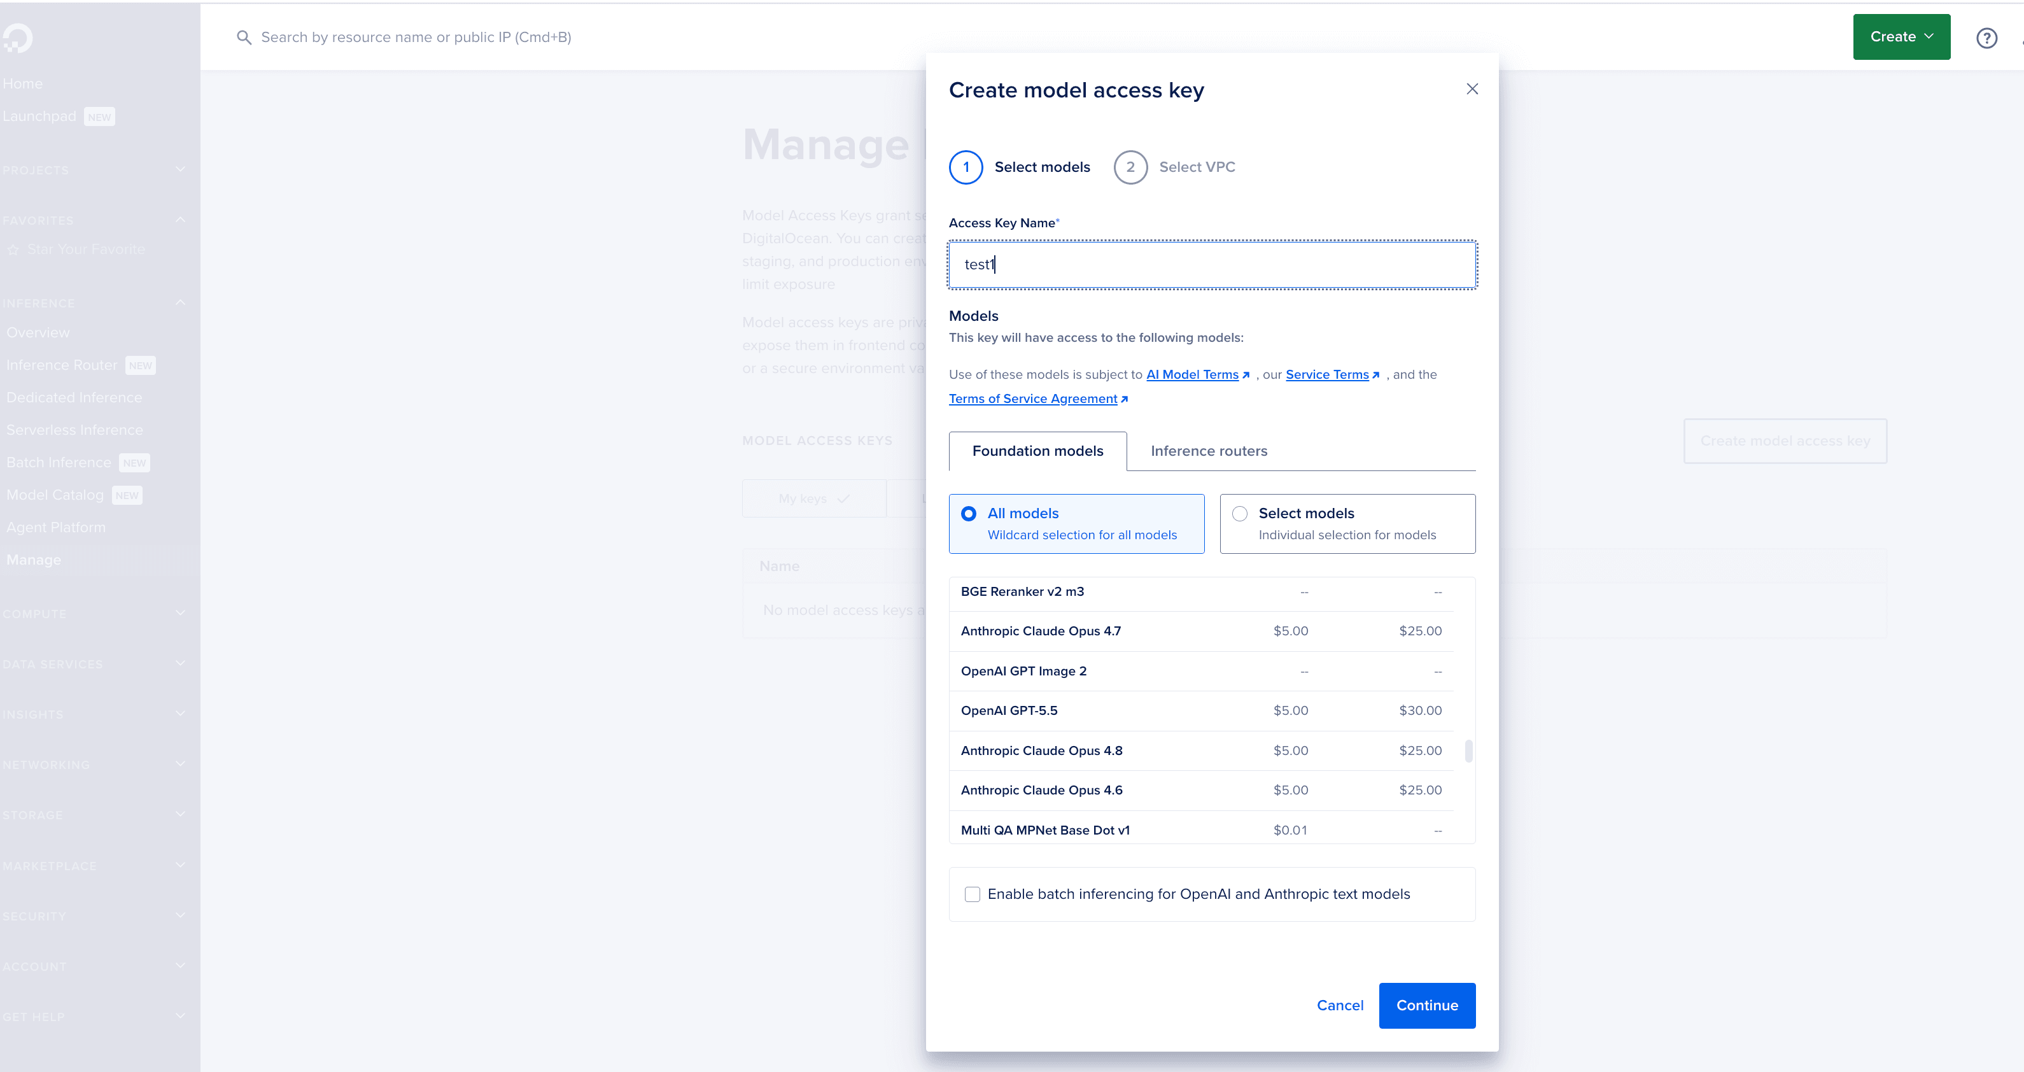Click Multi QA MPNet Base Dot v1 row
The width and height of the screenshot is (2024, 1072).
(1200, 829)
